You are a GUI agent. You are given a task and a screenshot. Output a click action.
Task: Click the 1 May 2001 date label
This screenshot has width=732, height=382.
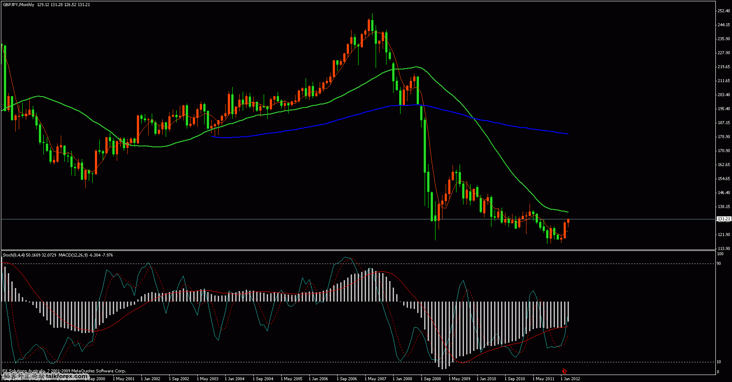click(124, 379)
